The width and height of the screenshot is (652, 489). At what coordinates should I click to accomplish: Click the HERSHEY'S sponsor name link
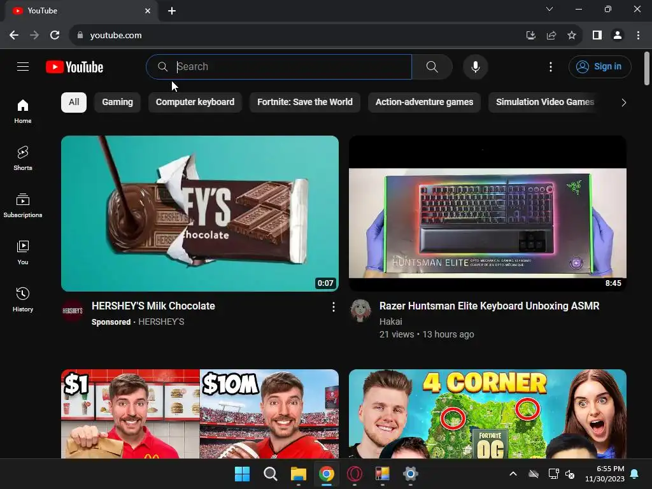[x=161, y=322]
